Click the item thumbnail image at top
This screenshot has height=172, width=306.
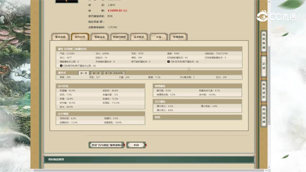(67, 1)
